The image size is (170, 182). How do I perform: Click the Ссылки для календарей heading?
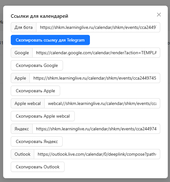(39, 16)
